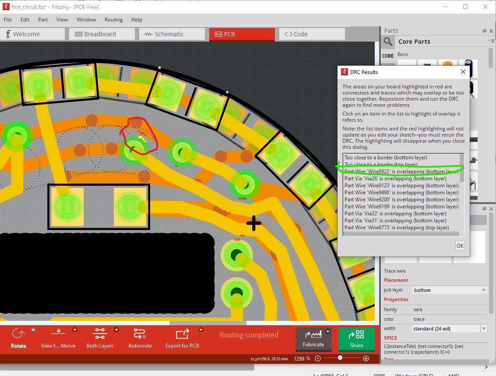
Task: Open the parts search magnifier icon
Action: click(388, 42)
